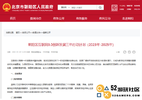This screenshot has width=142, height=100.
Task: Click the 一、总体要求 section heading
Action: tap(17, 74)
